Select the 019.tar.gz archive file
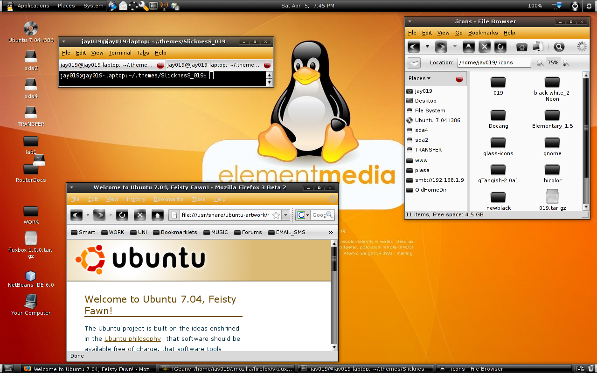The image size is (597, 373). pos(552,200)
